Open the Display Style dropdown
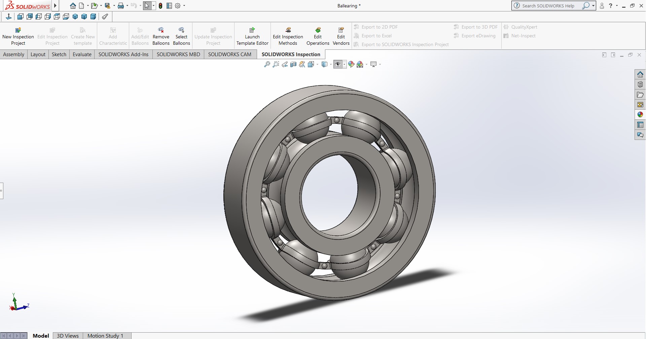 click(x=331, y=64)
